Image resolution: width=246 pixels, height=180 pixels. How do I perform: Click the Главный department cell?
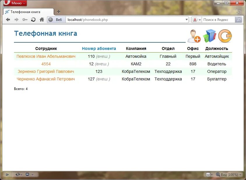(168, 56)
